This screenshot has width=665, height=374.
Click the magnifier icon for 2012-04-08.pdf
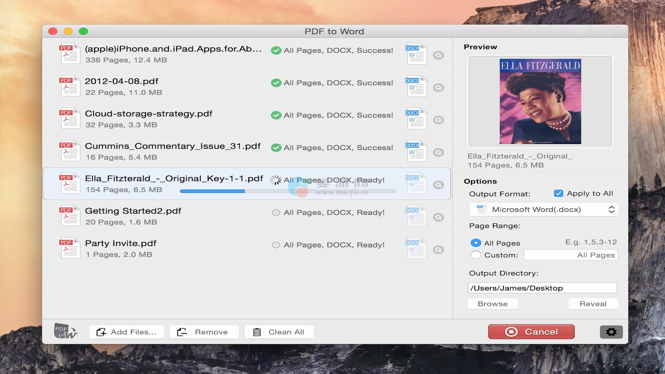(438, 88)
